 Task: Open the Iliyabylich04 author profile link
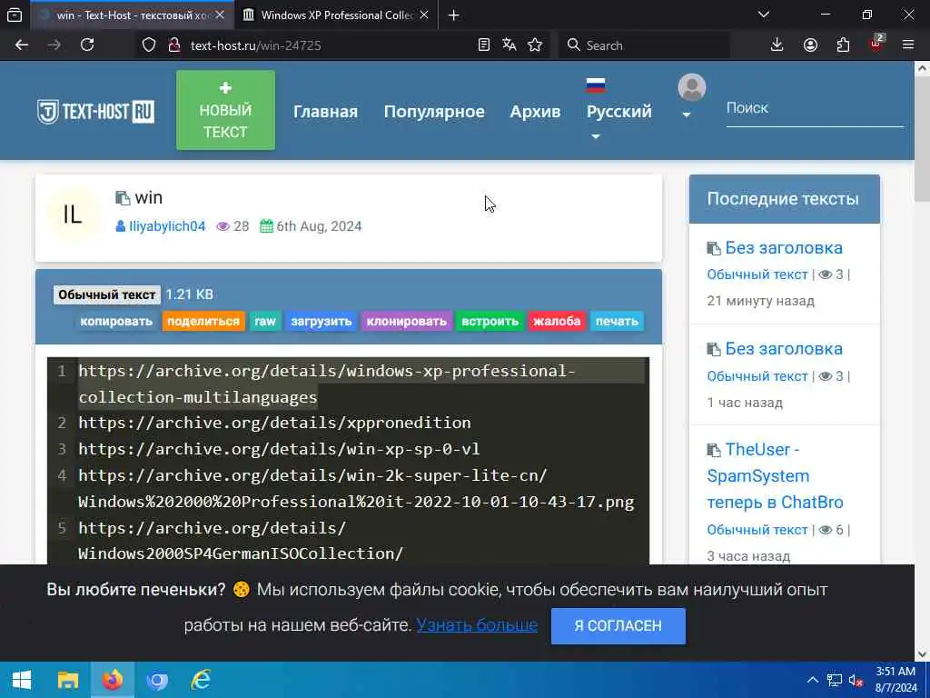(167, 226)
